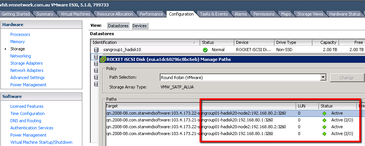Screen dimensions: 365x146
Task: Click the Non-SSD drive type cell
Action: pyautogui.click(x=284, y=50)
